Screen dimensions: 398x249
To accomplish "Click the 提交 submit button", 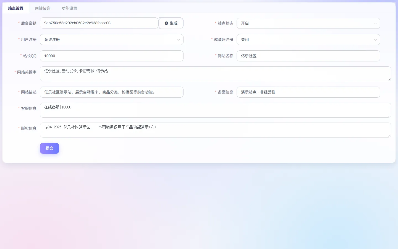I will [x=49, y=148].
